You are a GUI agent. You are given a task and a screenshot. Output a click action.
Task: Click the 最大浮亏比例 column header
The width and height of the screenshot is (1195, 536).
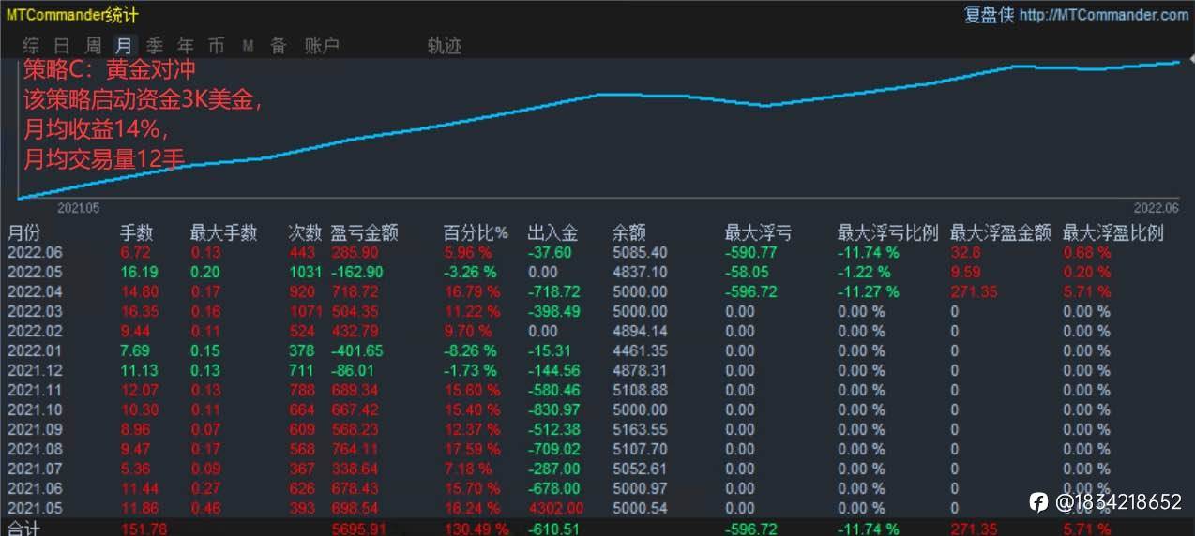pyautogui.click(x=887, y=232)
